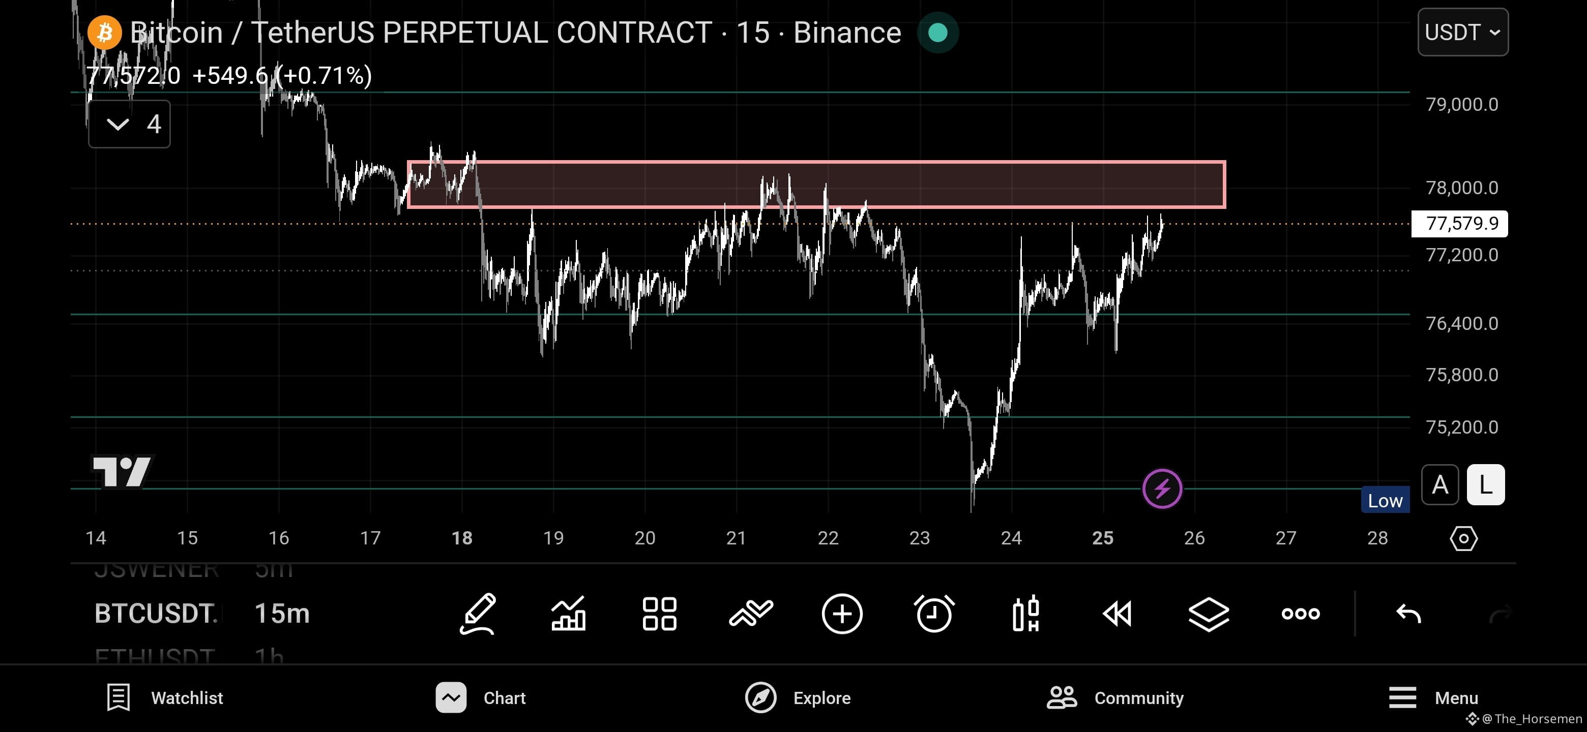
Task: Open the chart type line icon
Action: (751, 614)
